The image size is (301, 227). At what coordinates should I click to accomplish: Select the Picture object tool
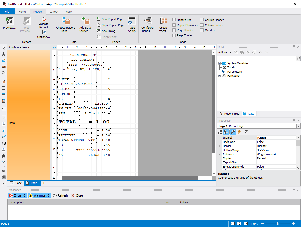click(x=4, y=60)
